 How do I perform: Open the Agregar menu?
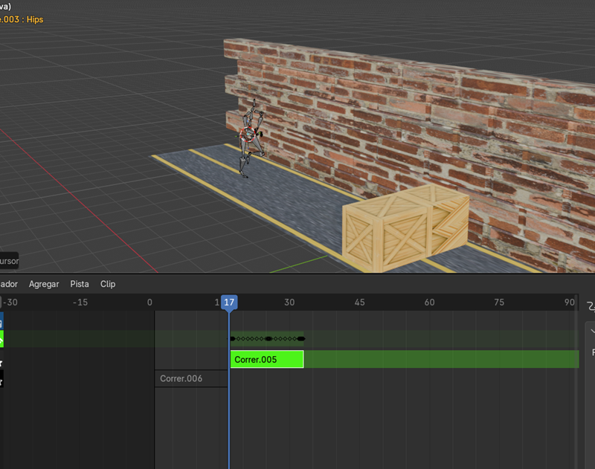(43, 284)
